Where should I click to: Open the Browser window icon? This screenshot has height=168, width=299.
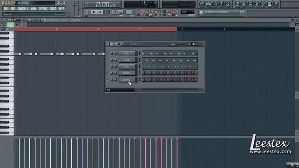tap(221, 4)
